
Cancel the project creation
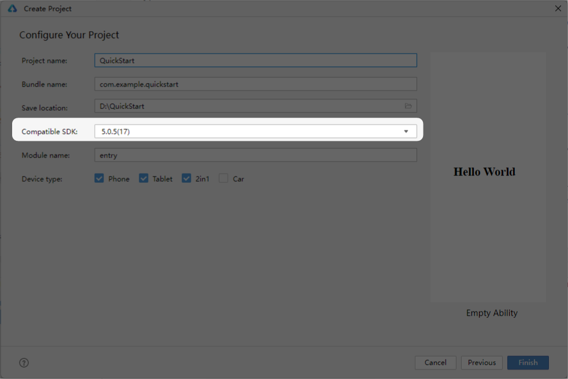coord(436,362)
